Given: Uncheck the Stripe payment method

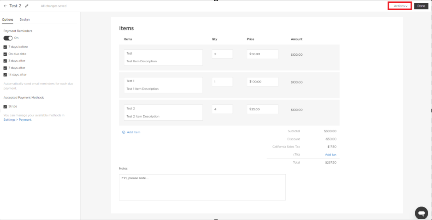Looking at the screenshot, I should click(5, 106).
